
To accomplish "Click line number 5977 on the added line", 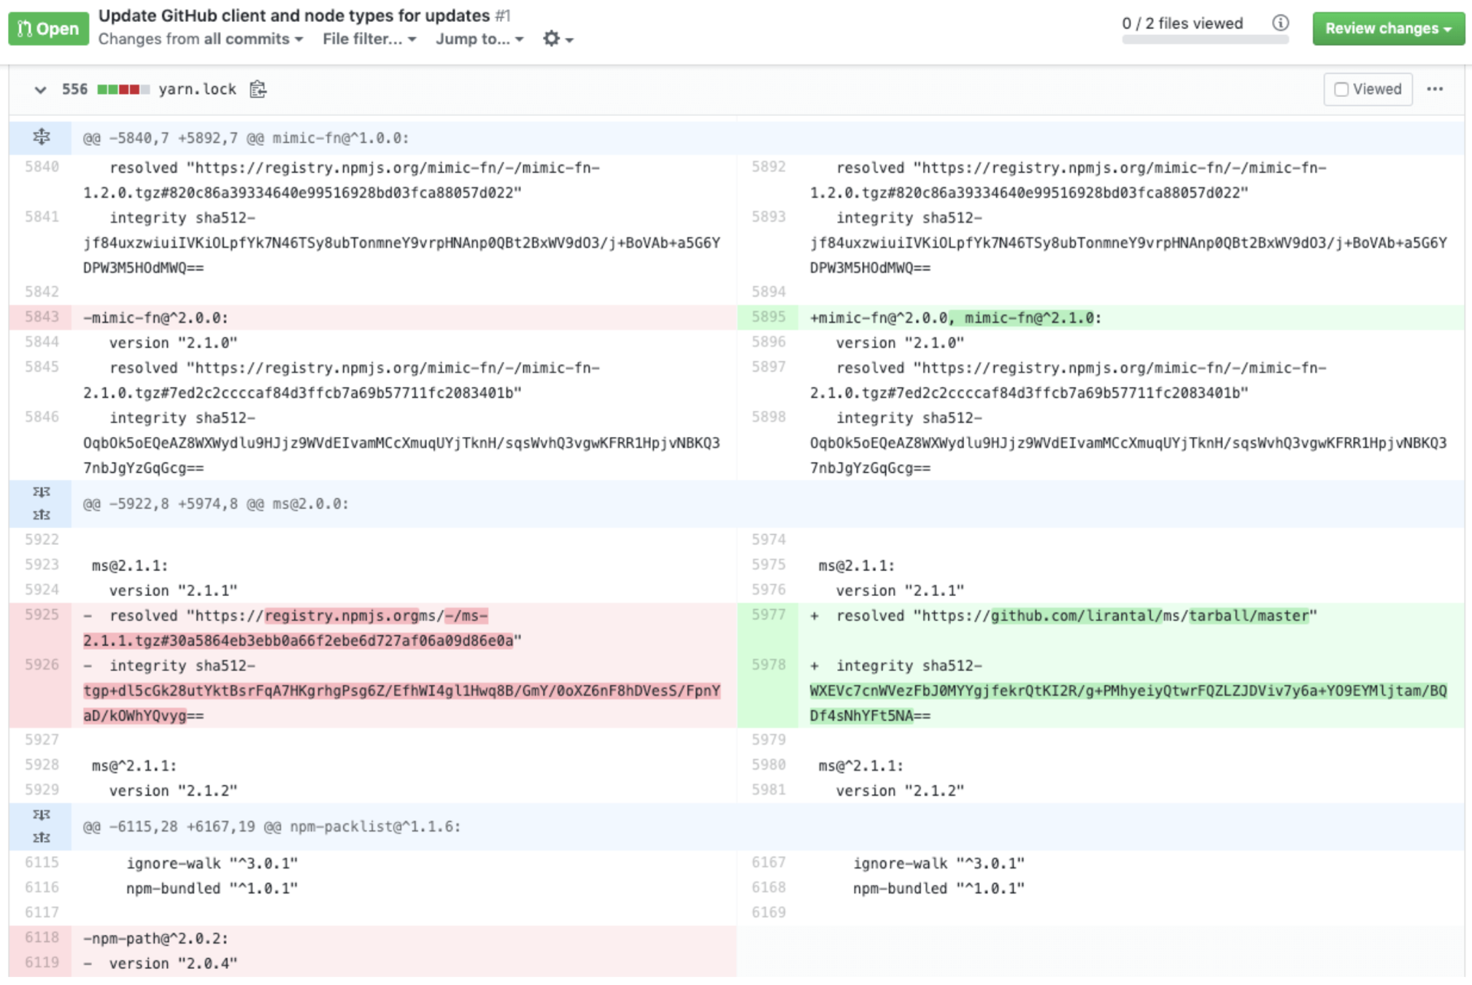I will [x=768, y=615].
